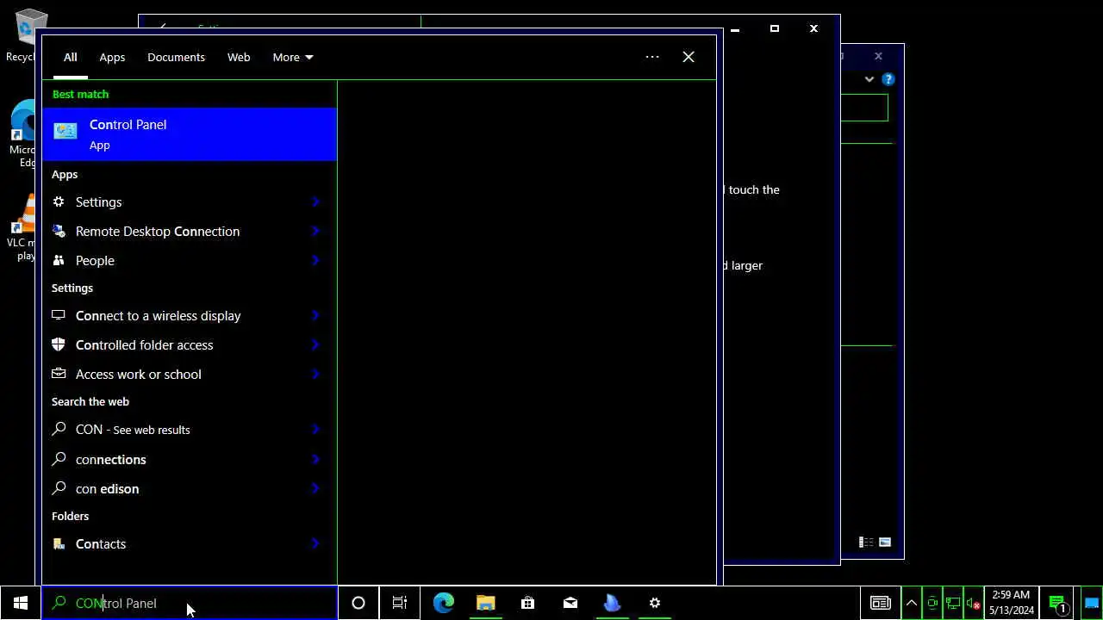
Task: Expand the 'connections' web suggestion arrow
Action: (x=316, y=459)
